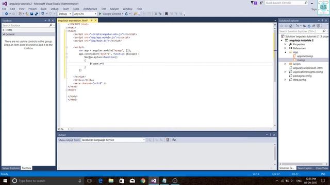Undo the last edit with Undo icon
Image resolution: width=330 pixels, height=185 pixels.
[x=43, y=14]
